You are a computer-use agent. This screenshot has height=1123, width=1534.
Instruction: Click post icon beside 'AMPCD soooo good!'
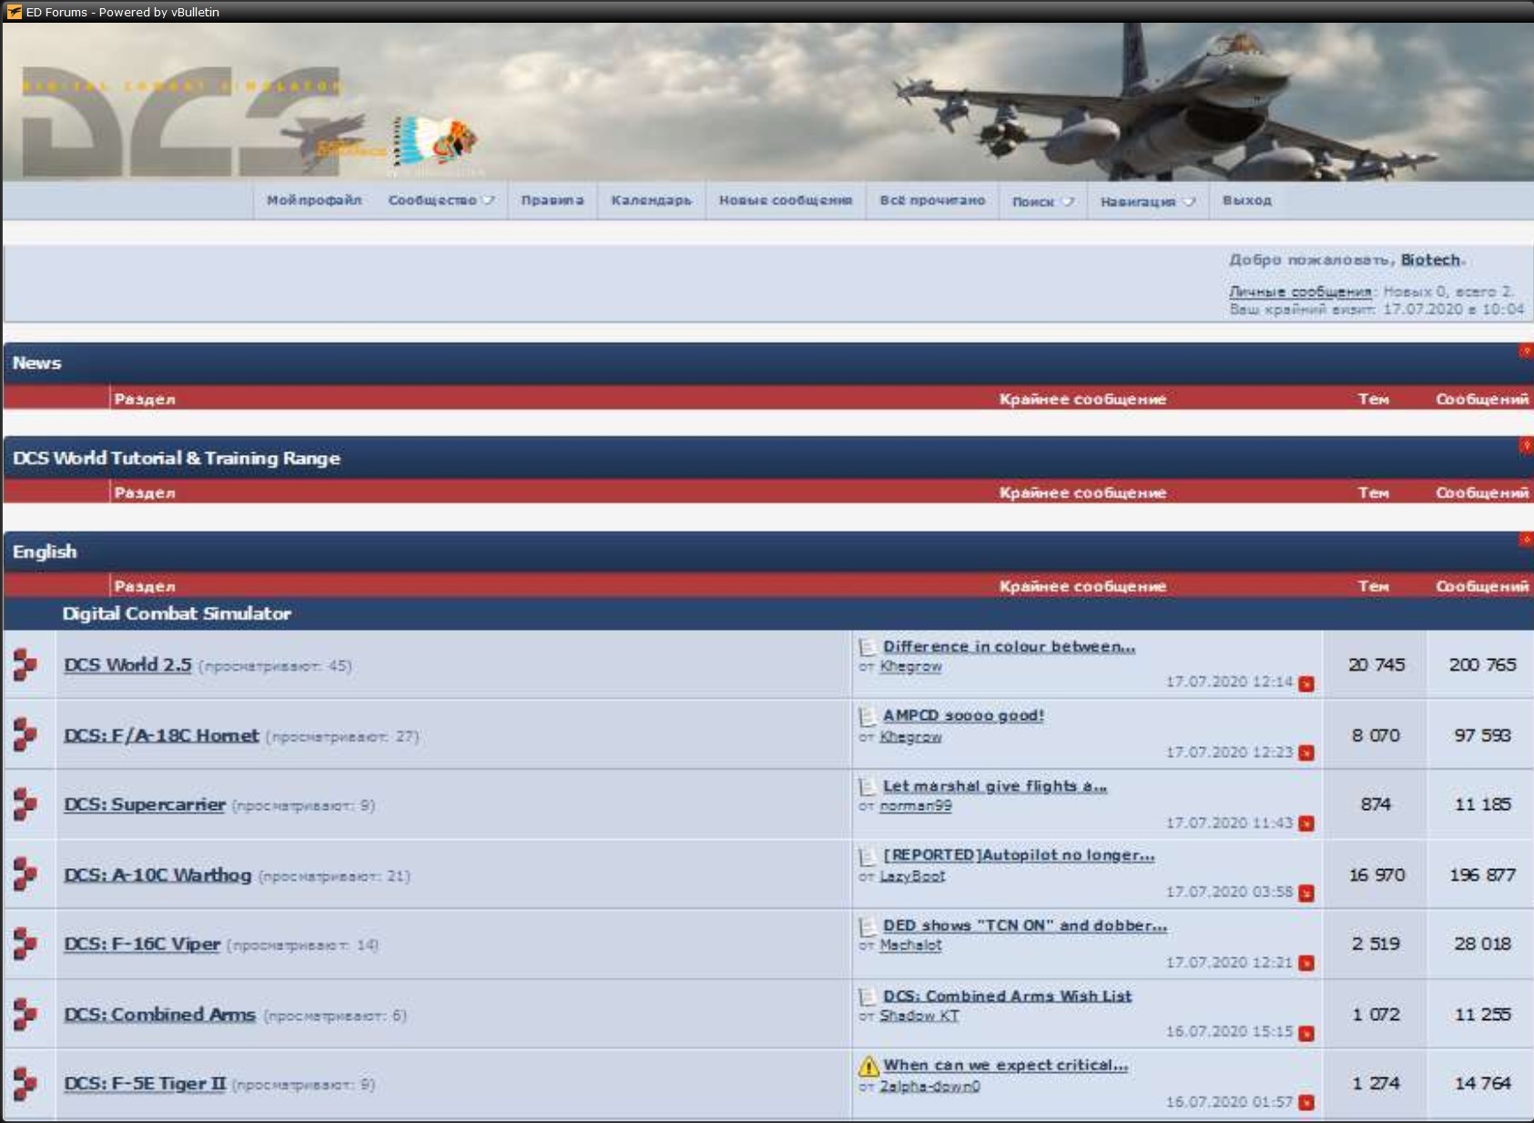click(868, 716)
